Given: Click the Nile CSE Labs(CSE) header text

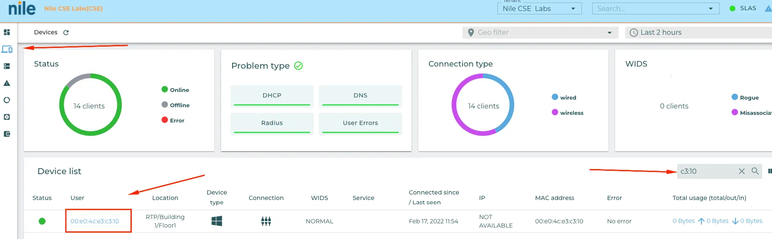Looking at the screenshot, I should (x=74, y=8).
